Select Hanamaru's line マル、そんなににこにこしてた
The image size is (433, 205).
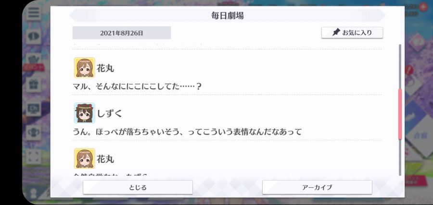point(137,86)
